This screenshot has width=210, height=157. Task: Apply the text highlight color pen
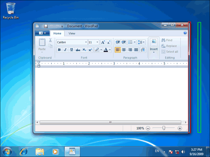97,50
